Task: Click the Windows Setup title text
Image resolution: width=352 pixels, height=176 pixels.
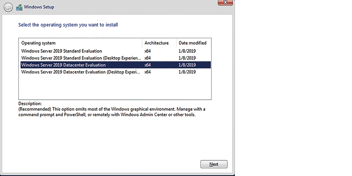Action: [x=39, y=7]
